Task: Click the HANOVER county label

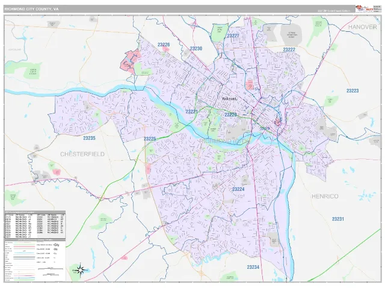Action: pyautogui.click(x=362, y=27)
